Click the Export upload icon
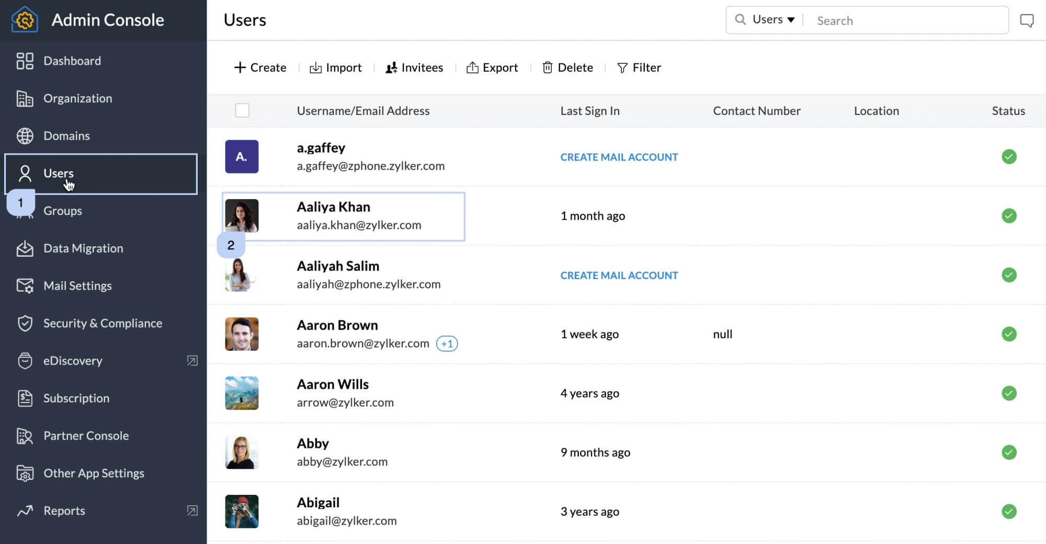The image size is (1046, 544). click(472, 67)
